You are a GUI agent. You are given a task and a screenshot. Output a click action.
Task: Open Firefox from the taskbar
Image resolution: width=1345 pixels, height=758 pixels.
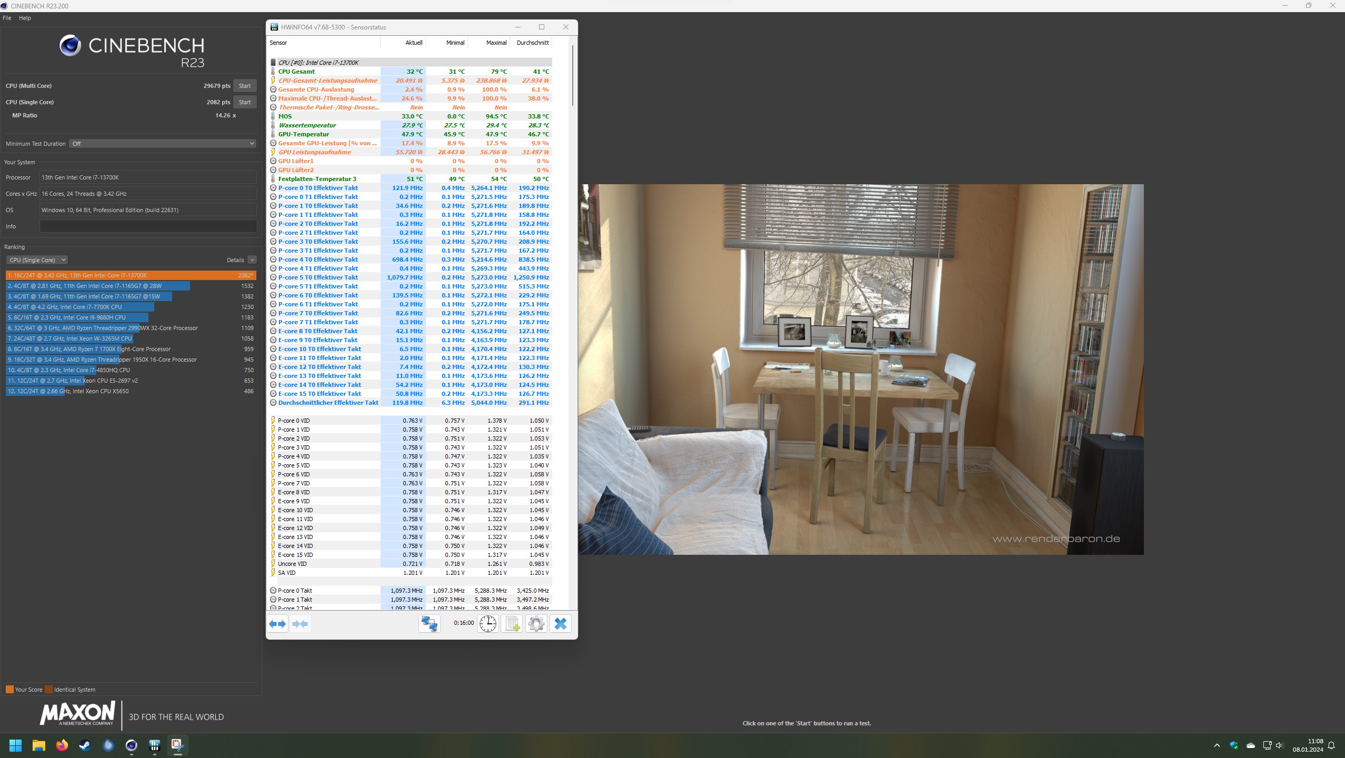click(x=62, y=745)
